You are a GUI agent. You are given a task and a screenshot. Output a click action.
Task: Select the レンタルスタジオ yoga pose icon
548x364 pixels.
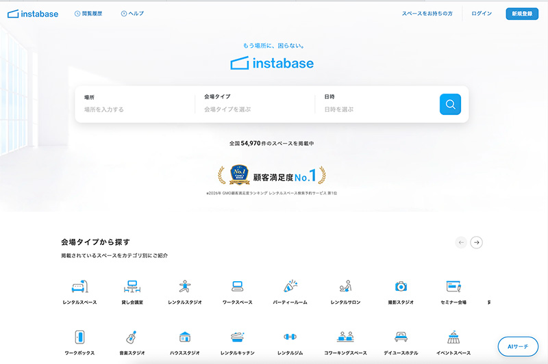184,287
